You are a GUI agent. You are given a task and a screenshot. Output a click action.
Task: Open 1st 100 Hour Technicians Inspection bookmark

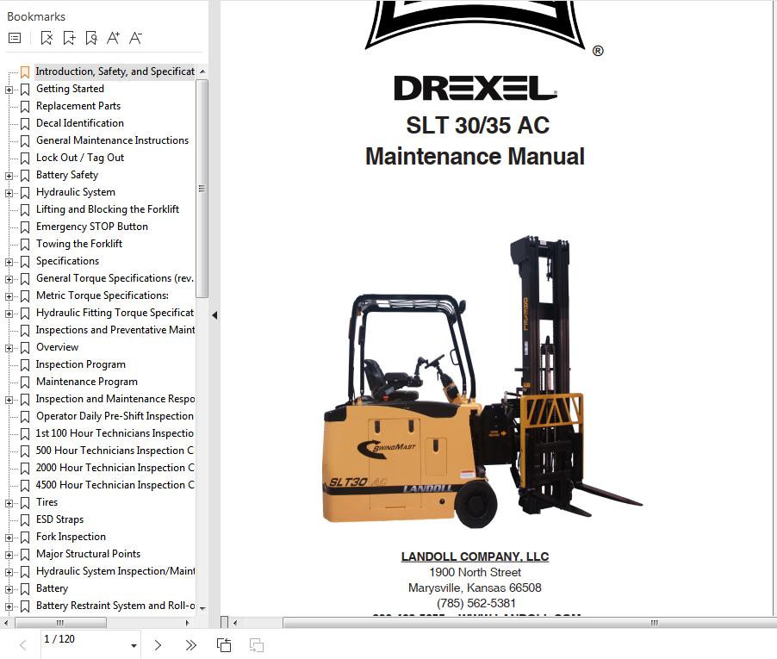[115, 433]
